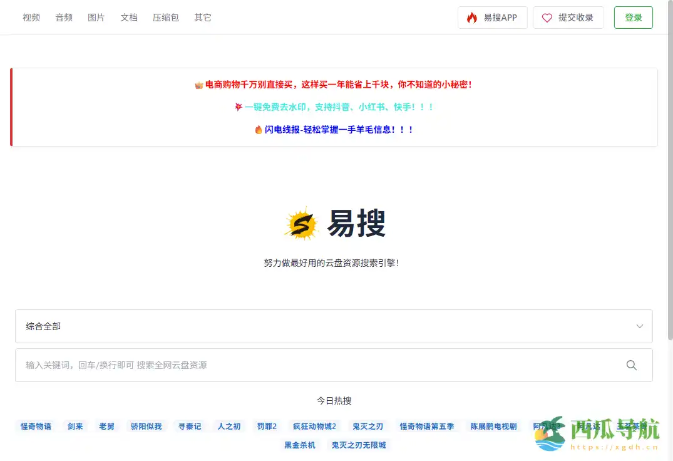The image size is (673, 461).
Task: Select the 图片 category
Action: [96, 18]
